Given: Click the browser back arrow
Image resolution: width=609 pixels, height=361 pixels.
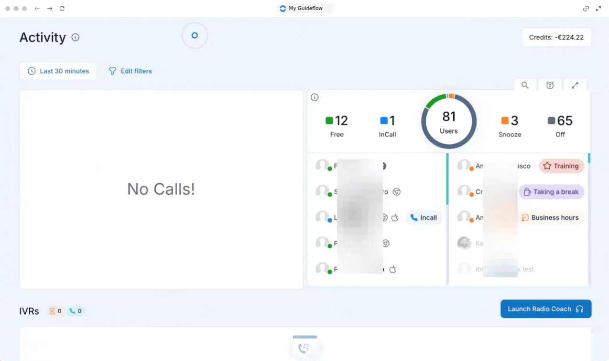Looking at the screenshot, I should pos(37,9).
